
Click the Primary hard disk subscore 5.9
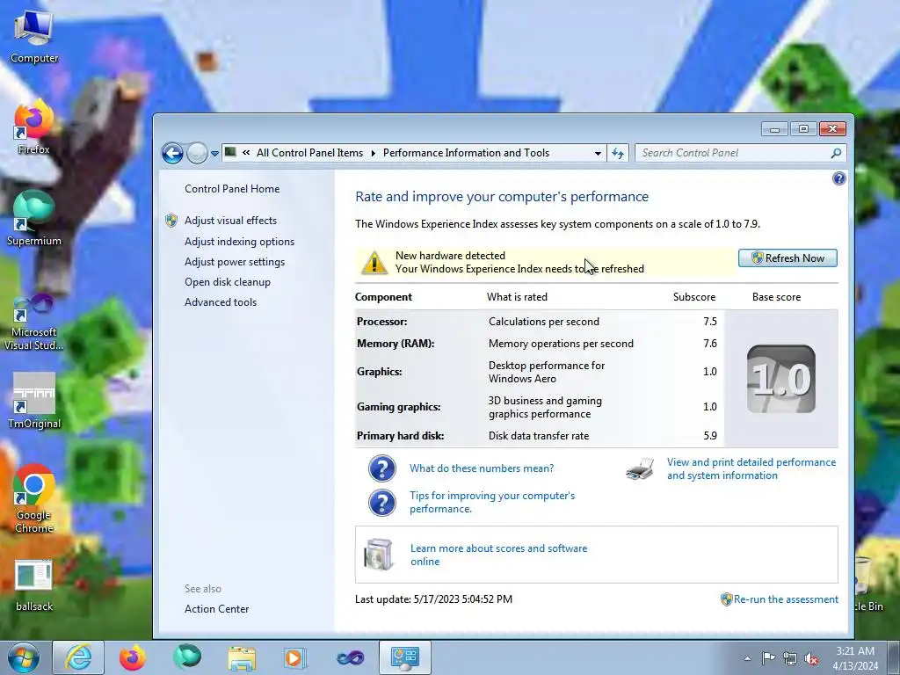(x=710, y=436)
